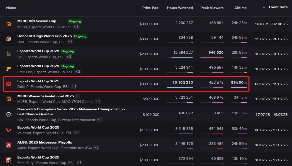
Task: Select the airtime value 89h 50m
Action: [239, 82]
